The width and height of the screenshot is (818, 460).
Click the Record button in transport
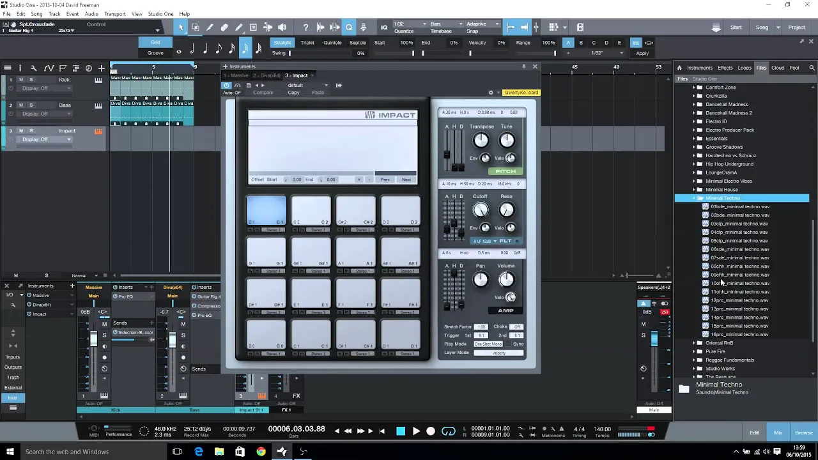(431, 431)
